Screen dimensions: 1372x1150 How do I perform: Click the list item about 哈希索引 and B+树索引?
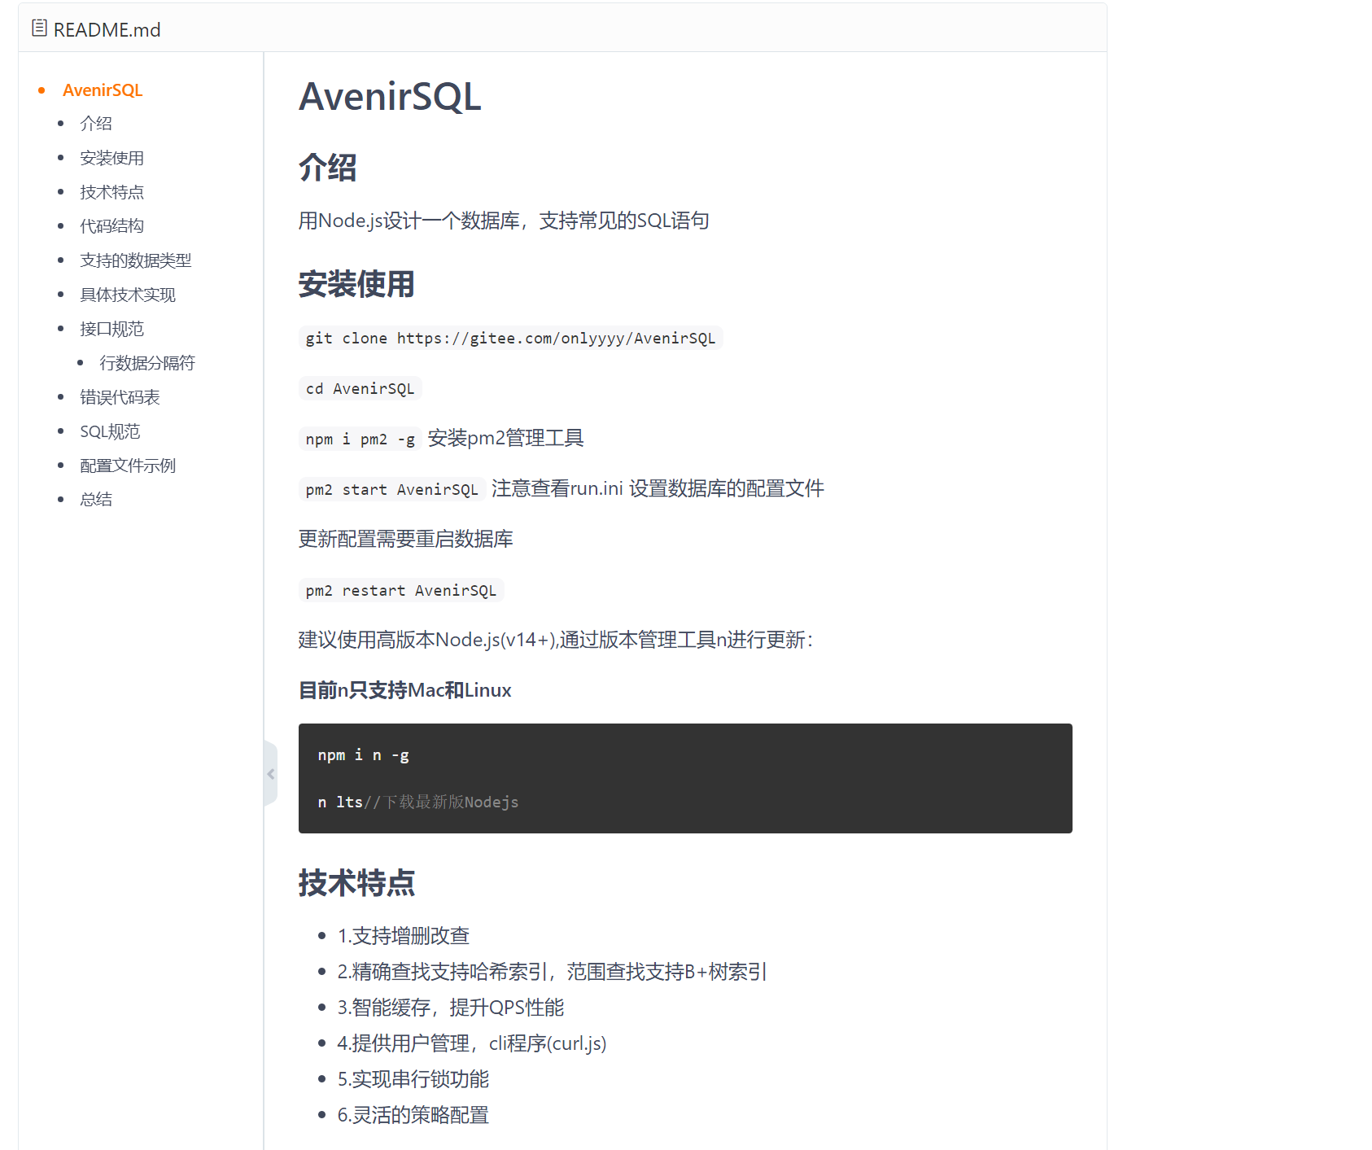click(x=552, y=972)
